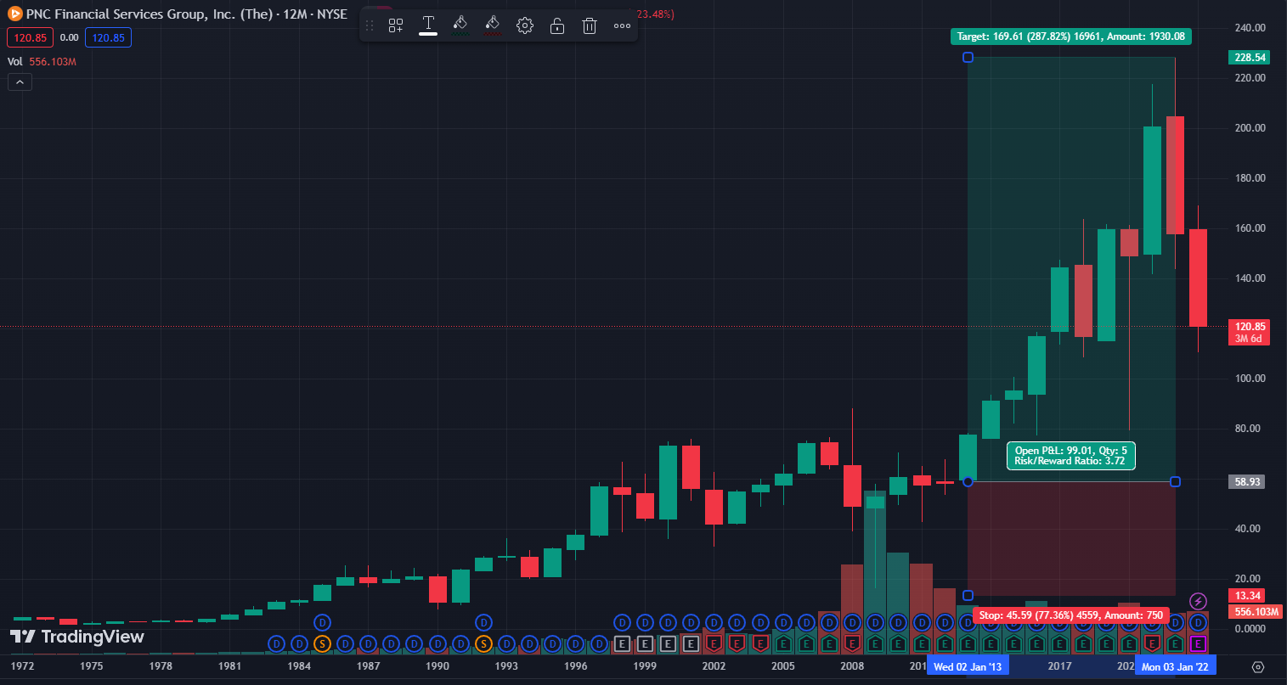
Task: Click the 1999 time axis label
Action: point(645,666)
